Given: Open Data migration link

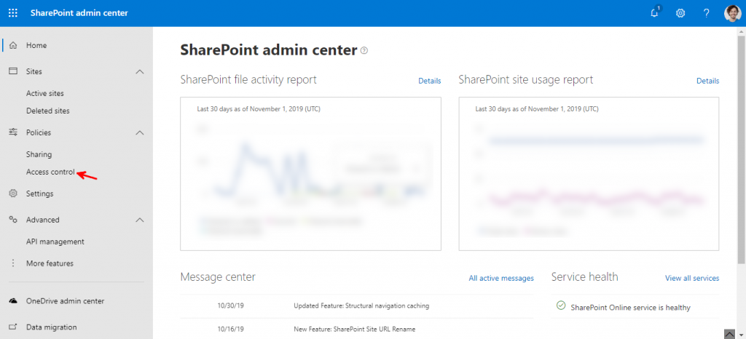Looking at the screenshot, I should [52, 327].
